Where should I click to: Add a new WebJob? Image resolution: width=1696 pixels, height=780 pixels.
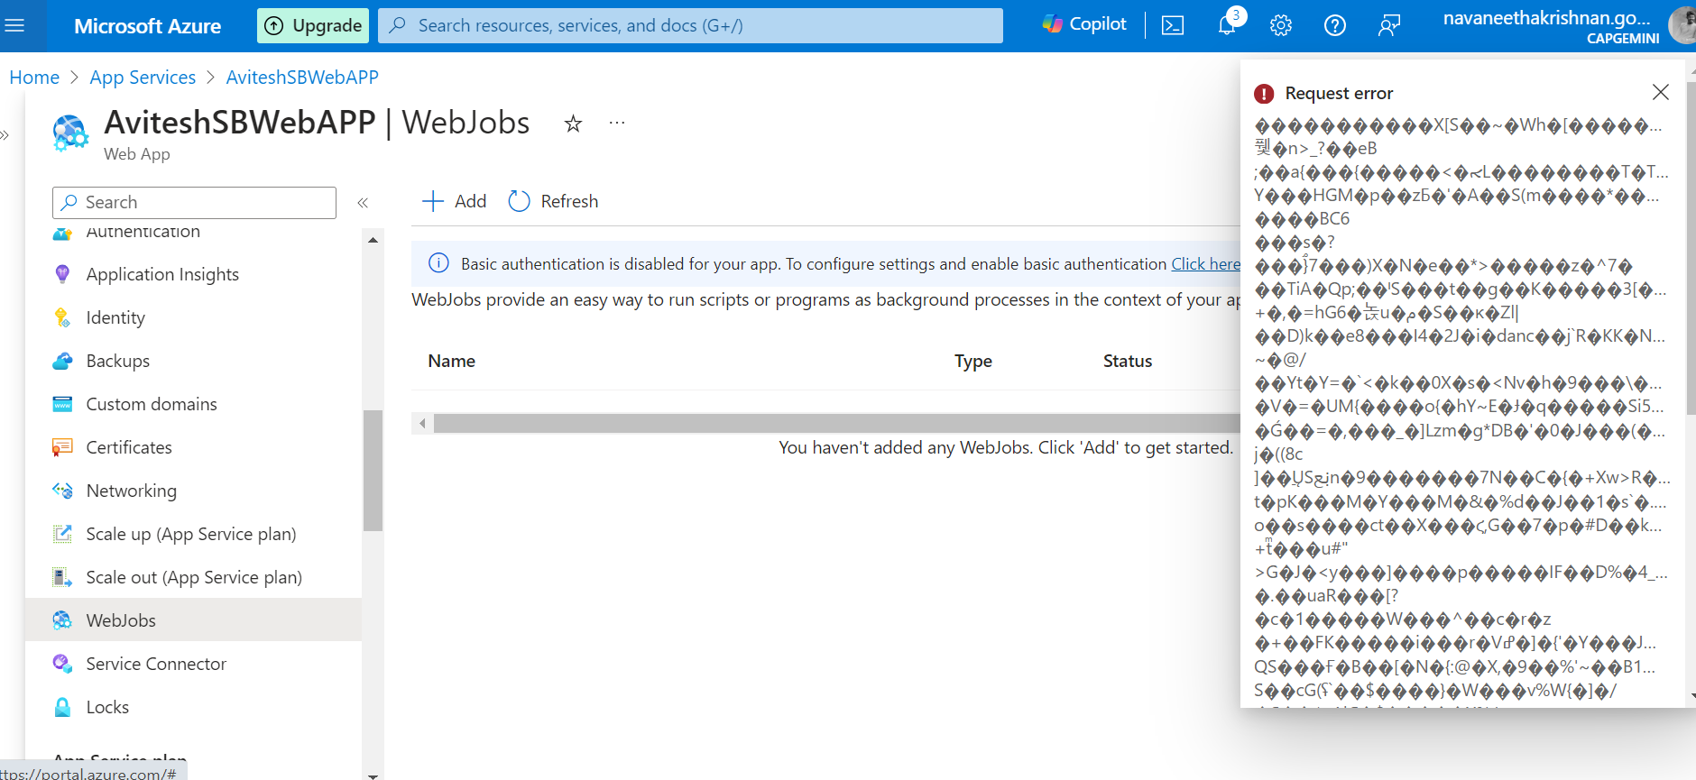(x=454, y=201)
